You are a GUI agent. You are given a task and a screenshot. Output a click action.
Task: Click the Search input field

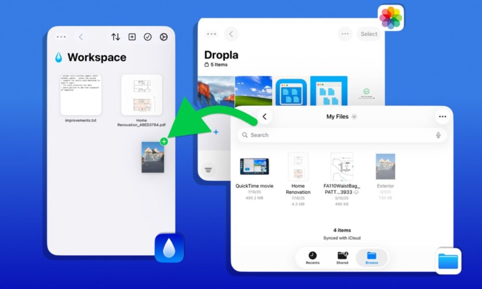tap(337, 135)
